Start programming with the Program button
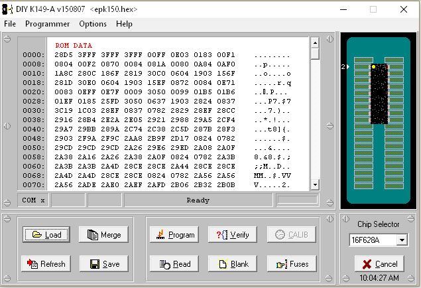The width and height of the screenshot is (421, 288). tap(174, 234)
